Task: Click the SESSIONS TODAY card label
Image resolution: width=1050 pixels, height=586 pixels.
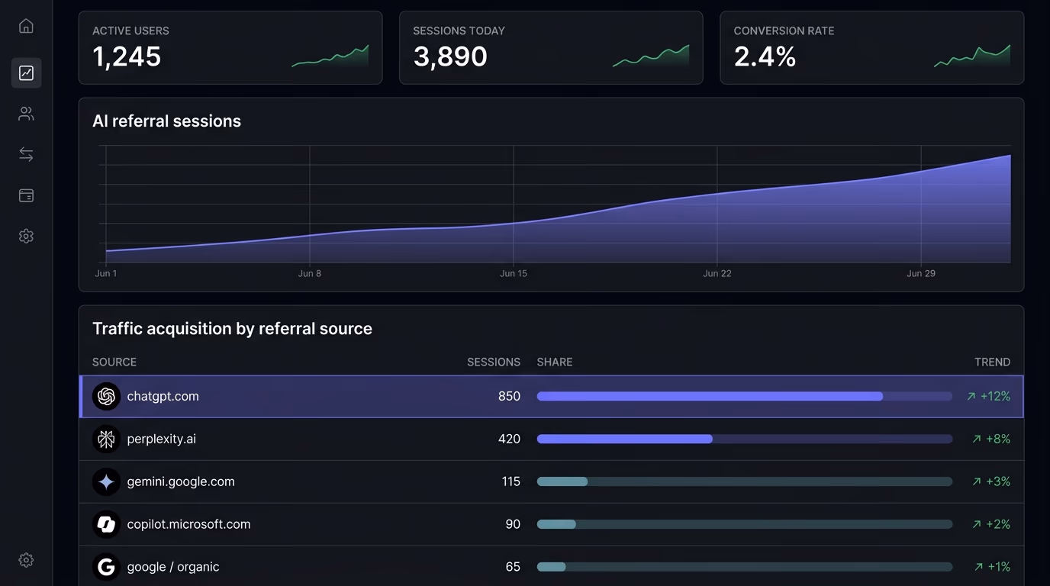Action: click(459, 31)
